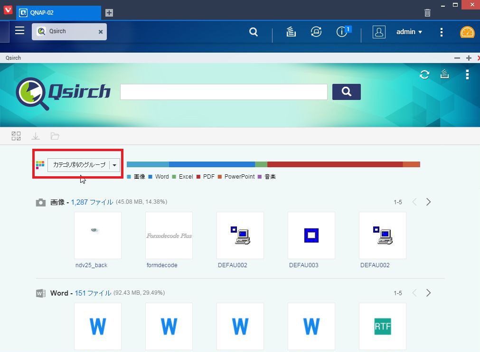
Task: Click the DEFAU003 file name
Action: coord(304,265)
